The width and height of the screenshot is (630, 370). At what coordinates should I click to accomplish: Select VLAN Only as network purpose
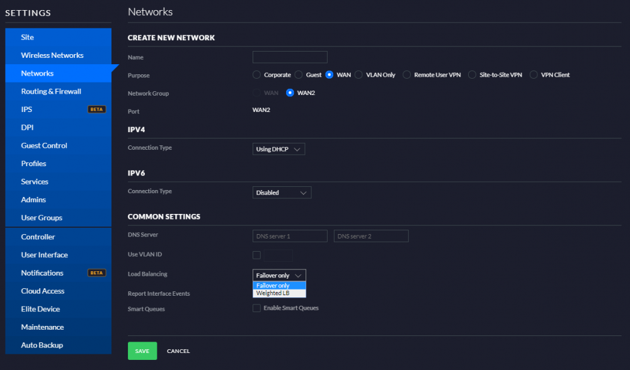click(x=359, y=75)
